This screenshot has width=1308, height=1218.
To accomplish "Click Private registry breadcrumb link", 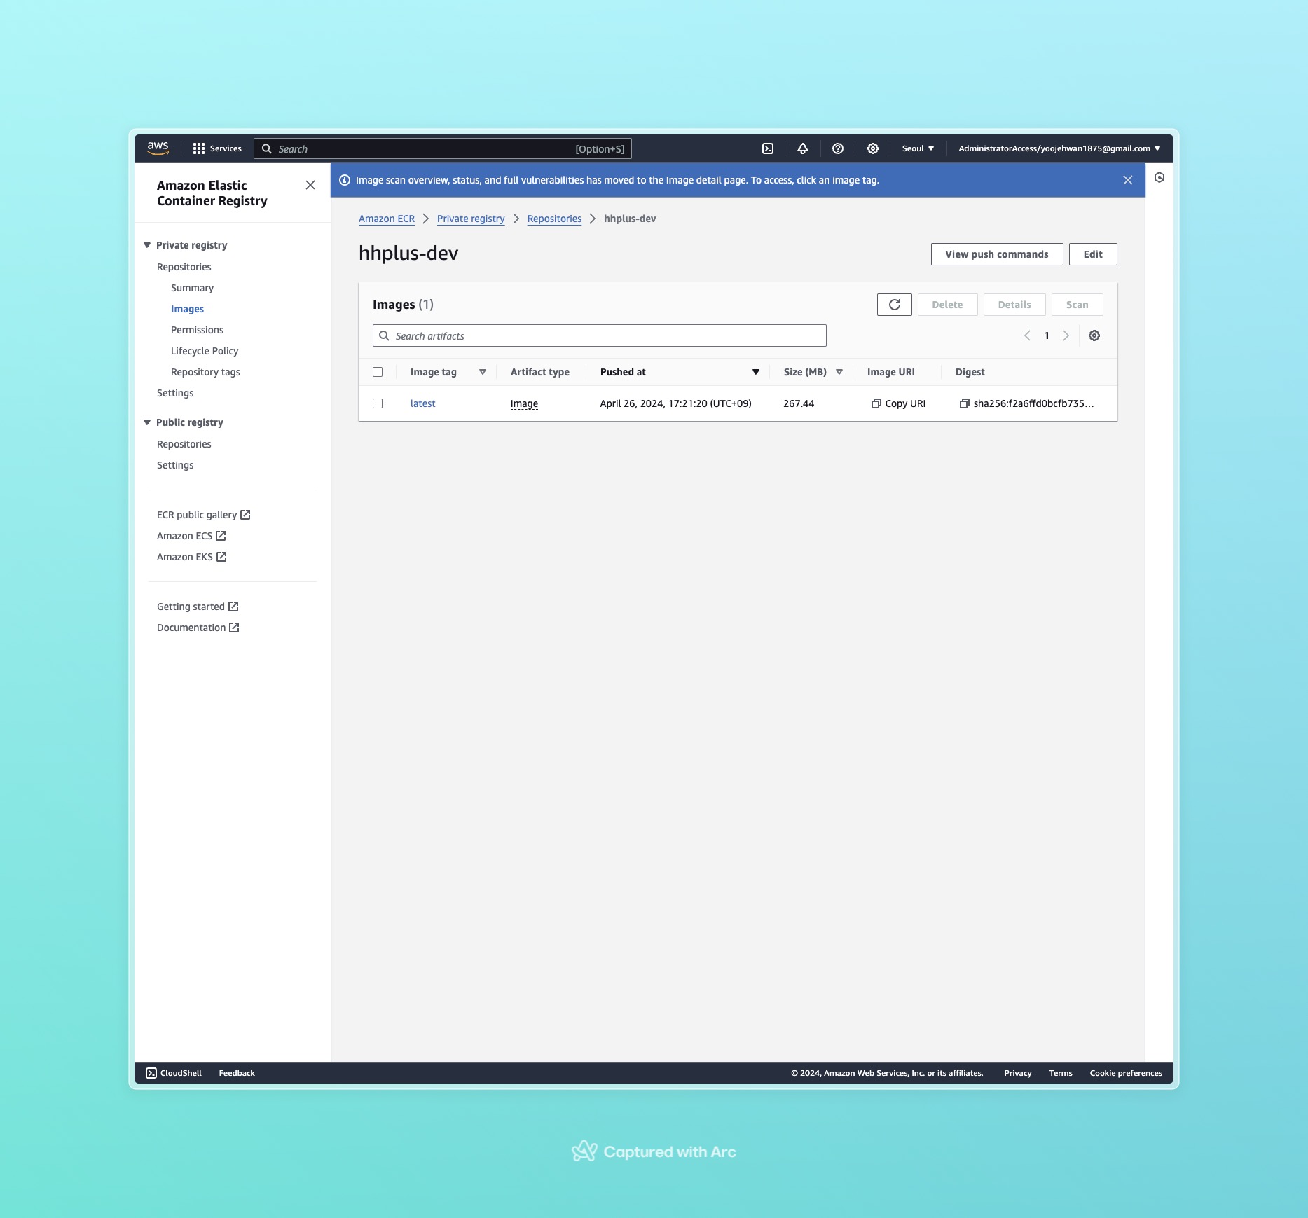I will tap(471, 219).
